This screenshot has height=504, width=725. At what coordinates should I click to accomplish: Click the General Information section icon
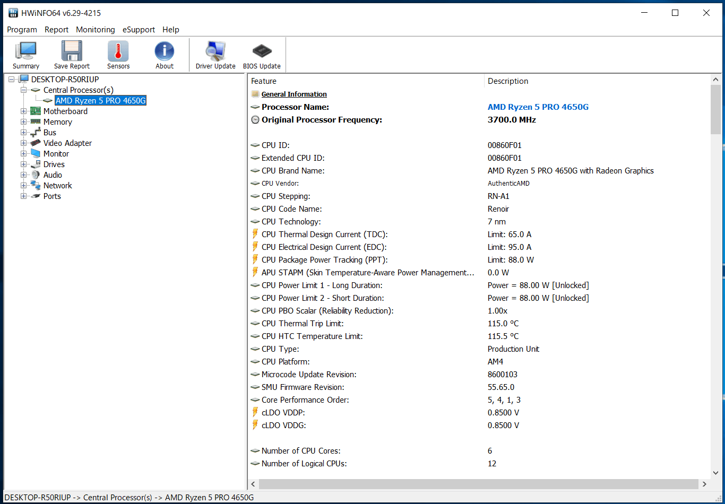coord(255,94)
